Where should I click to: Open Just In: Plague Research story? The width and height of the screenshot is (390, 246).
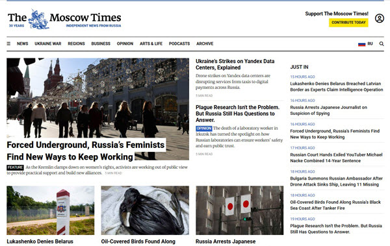[x=336, y=229]
